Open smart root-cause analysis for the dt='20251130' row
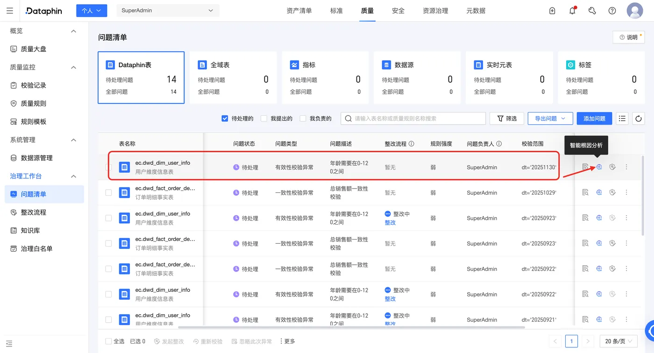The height and width of the screenshot is (353, 654). click(599, 167)
